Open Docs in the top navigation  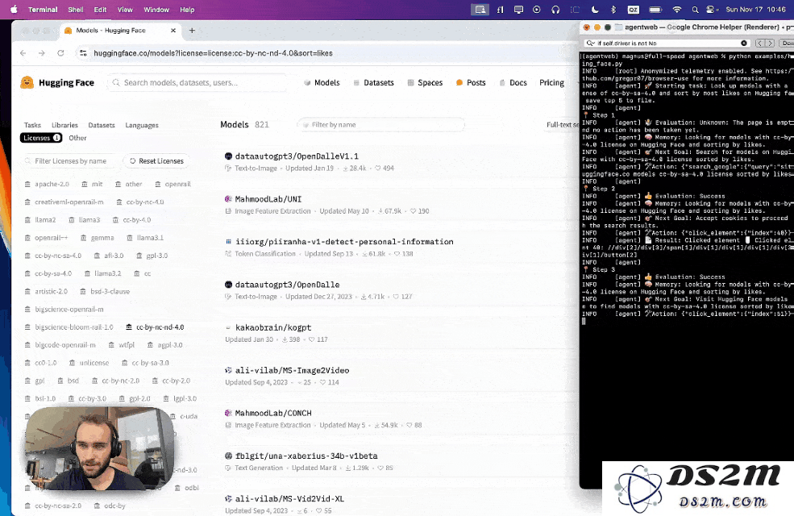click(513, 82)
